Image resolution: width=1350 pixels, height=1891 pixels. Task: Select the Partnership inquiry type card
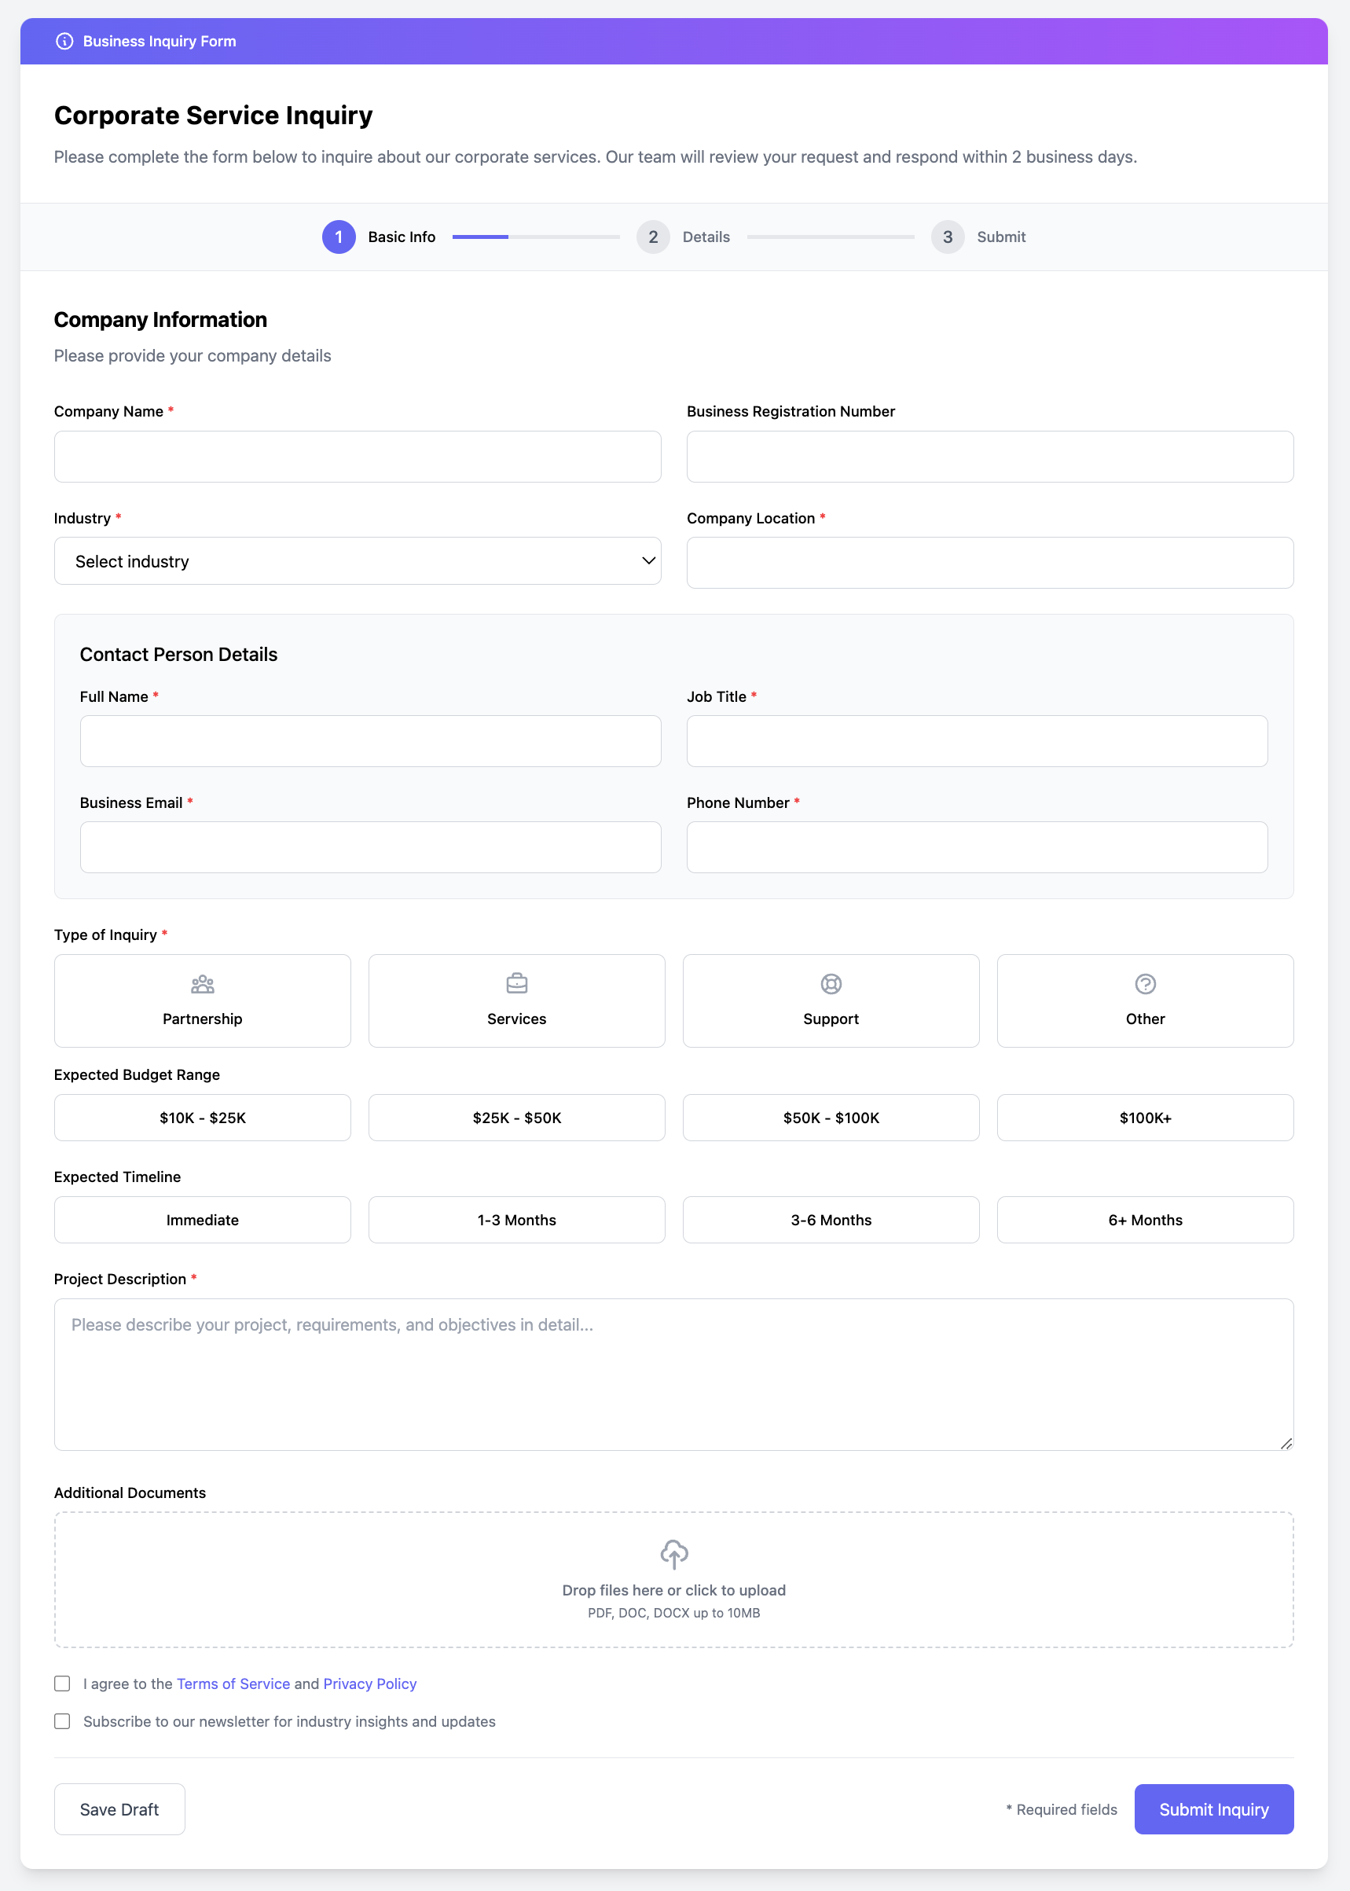(x=202, y=1001)
